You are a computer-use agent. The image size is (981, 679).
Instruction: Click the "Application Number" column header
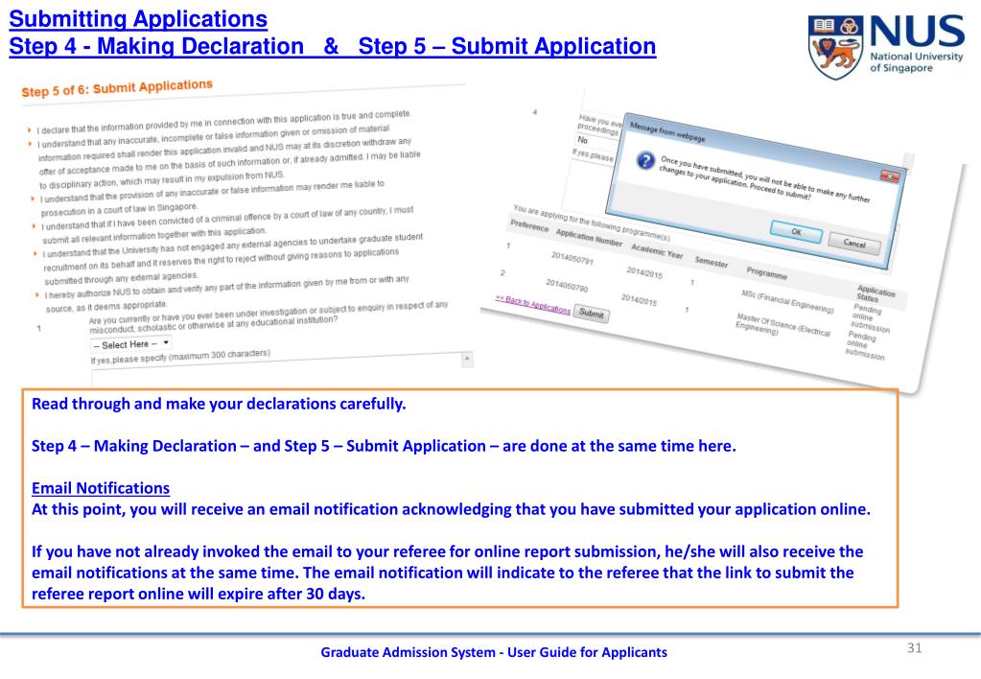[x=589, y=238]
